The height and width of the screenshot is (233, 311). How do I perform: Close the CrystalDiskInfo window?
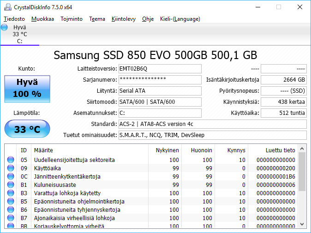[300, 7]
